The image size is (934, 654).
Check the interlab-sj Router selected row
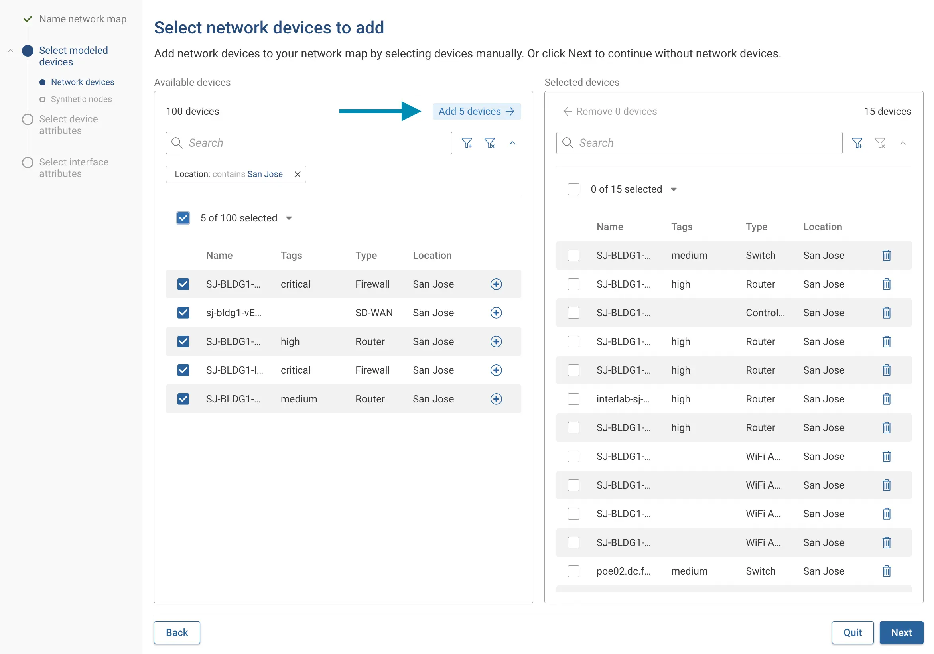[x=573, y=399]
